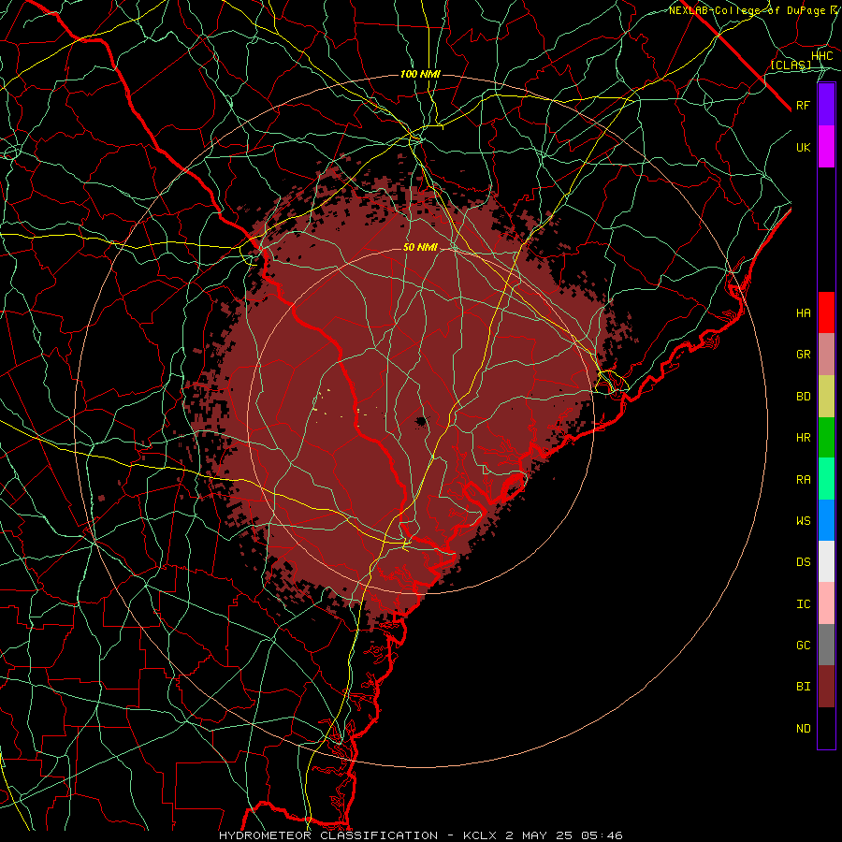Click the GR legend label
Image resolution: width=842 pixels, height=842 pixels.
[803, 355]
